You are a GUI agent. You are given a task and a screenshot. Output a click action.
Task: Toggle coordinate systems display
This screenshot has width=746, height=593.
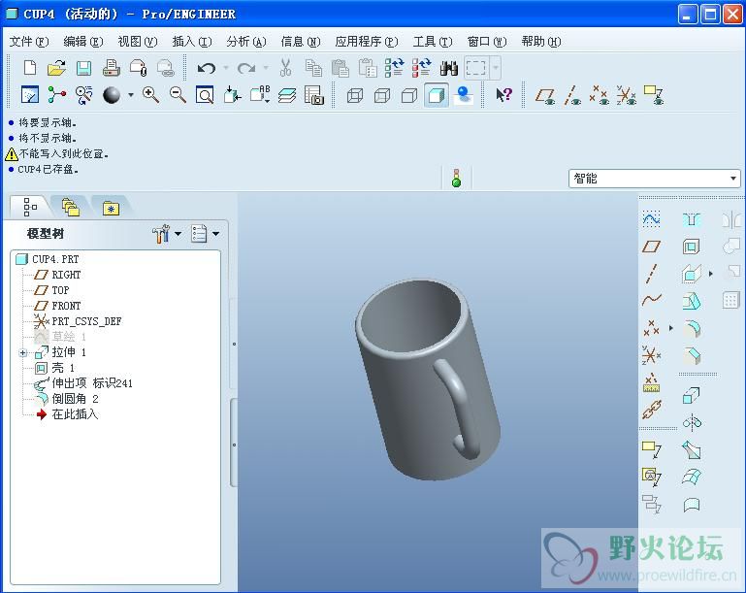[626, 95]
